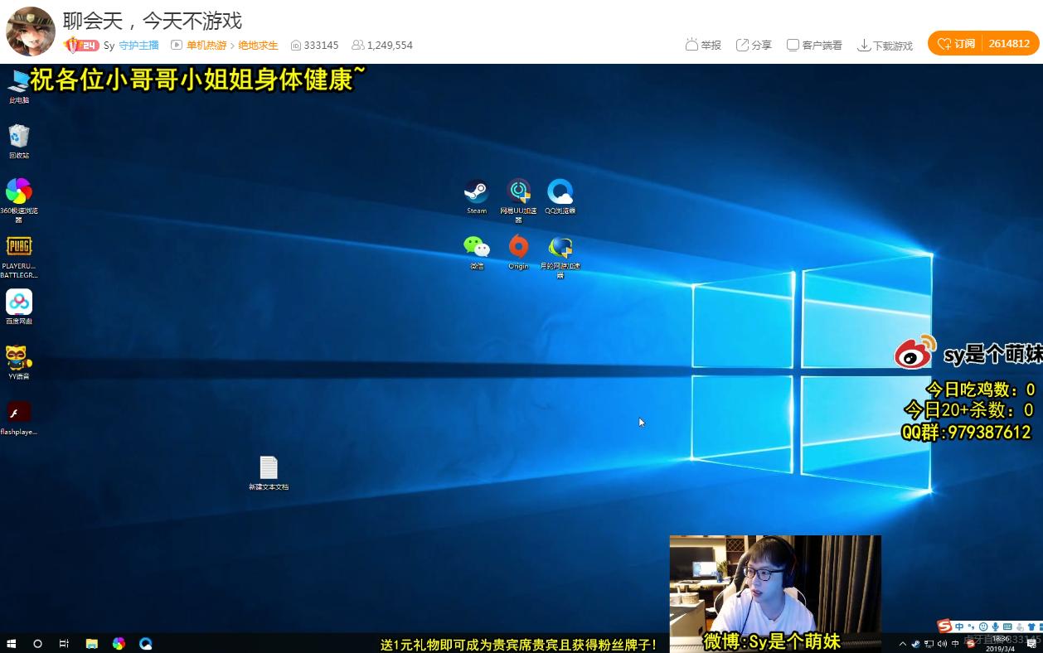This screenshot has height=653, width=1043.
Task: Open WeChat (微信) from the desktop
Action: pyautogui.click(x=477, y=246)
